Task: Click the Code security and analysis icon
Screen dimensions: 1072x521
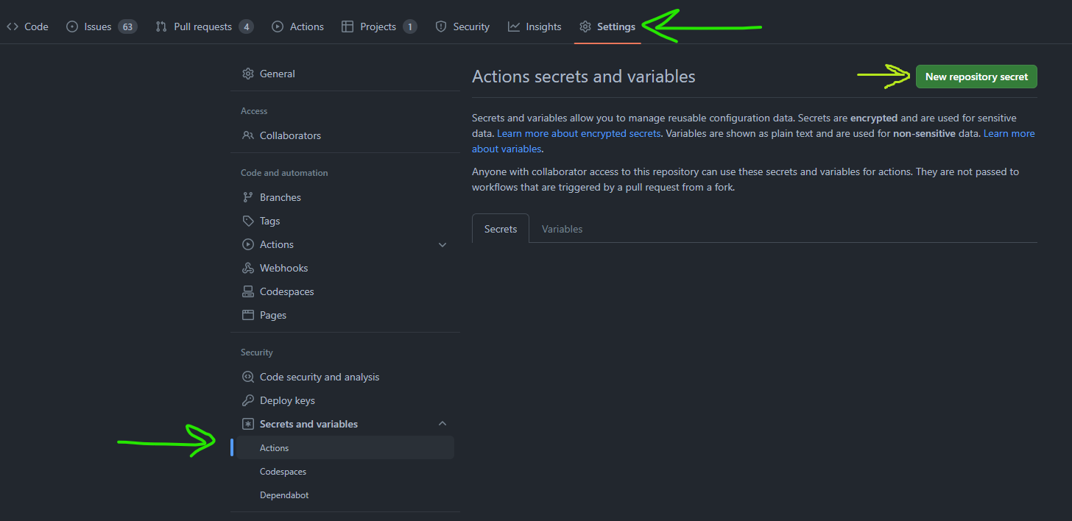Action: click(248, 377)
